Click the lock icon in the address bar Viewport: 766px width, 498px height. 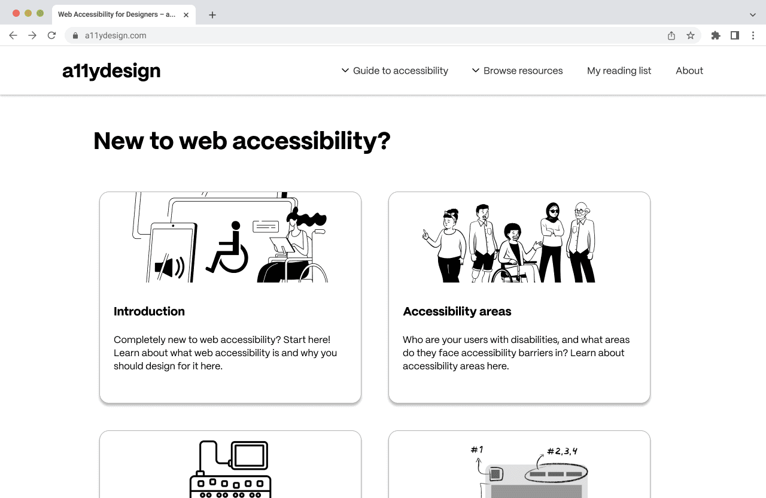(75, 35)
